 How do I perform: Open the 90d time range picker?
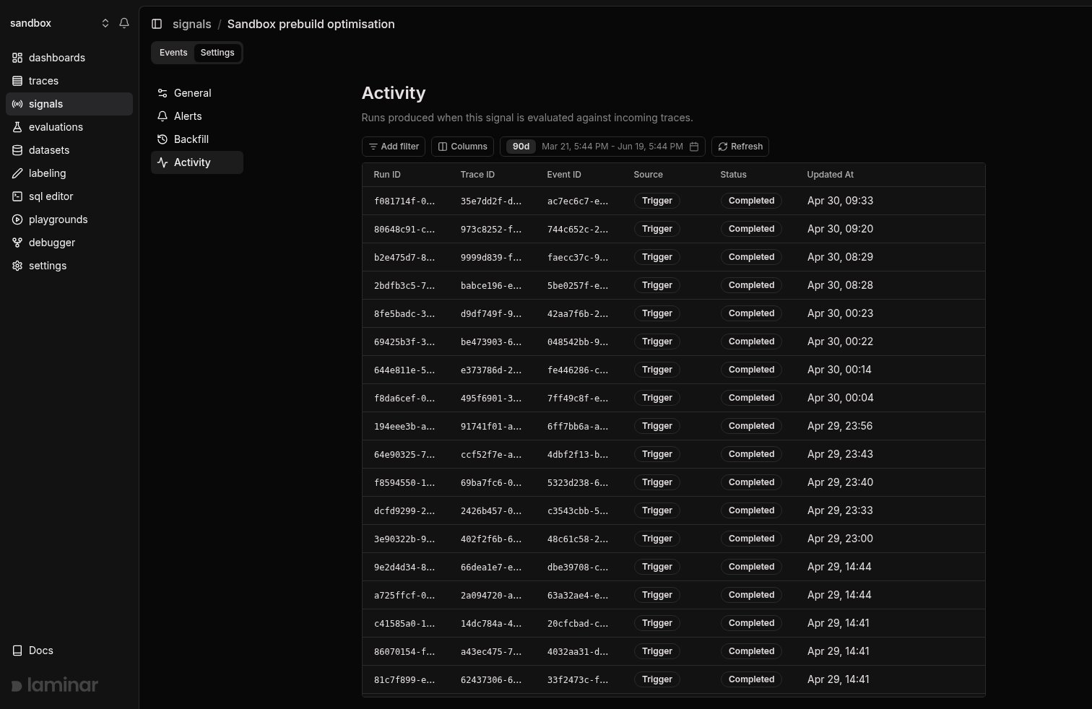(x=521, y=147)
